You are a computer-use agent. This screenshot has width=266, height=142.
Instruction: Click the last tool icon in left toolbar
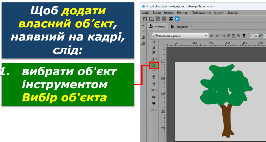click(152, 110)
